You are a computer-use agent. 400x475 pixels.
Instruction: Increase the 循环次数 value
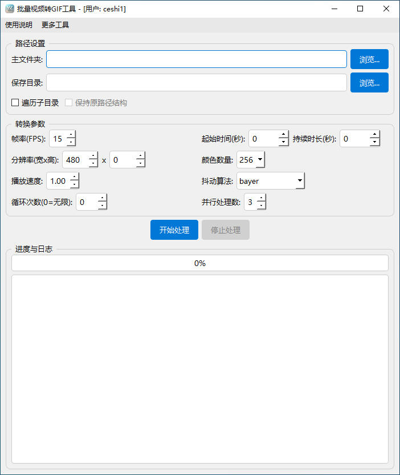click(x=102, y=199)
